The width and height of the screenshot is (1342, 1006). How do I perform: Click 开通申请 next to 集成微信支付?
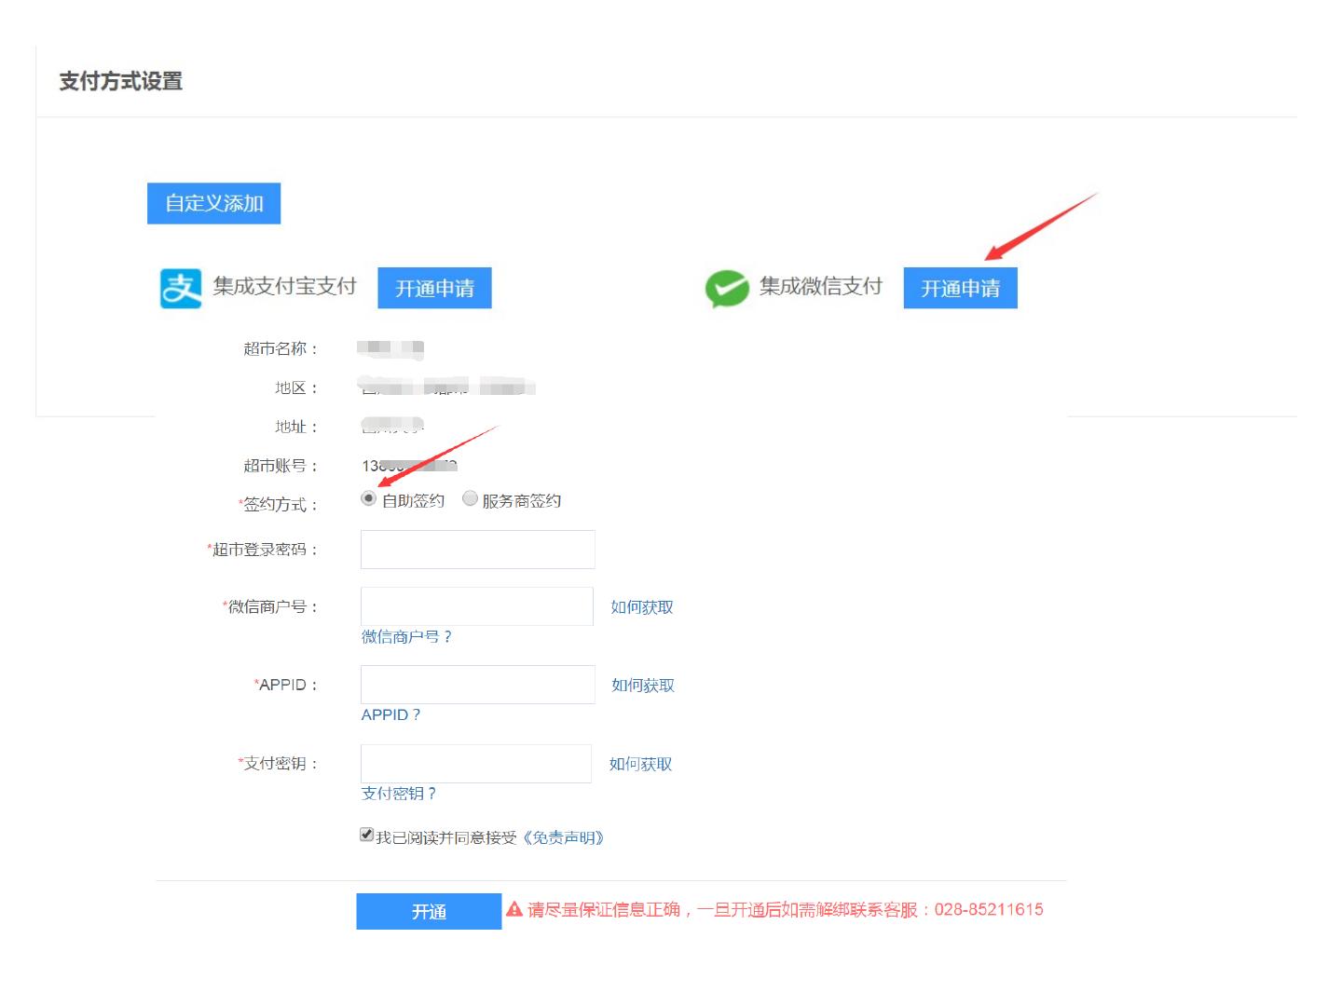click(x=960, y=288)
